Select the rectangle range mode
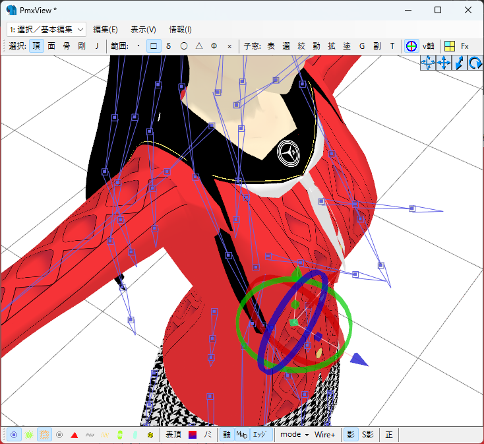The width and height of the screenshot is (484, 444). [154, 46]
